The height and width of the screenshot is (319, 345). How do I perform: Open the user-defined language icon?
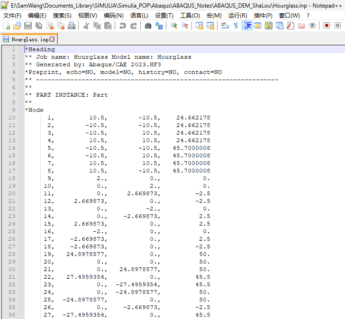point(258,26)
